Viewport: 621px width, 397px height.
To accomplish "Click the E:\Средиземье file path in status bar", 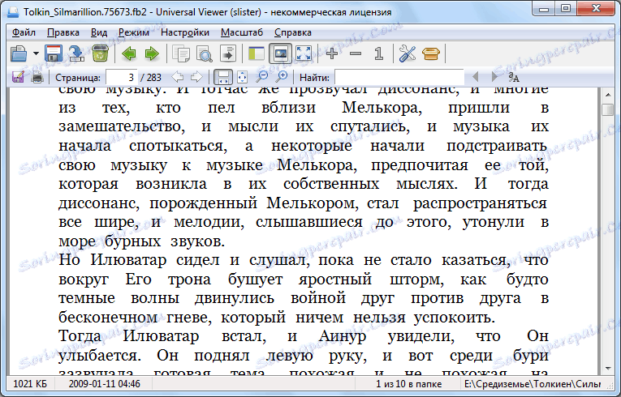I will 533,383.
